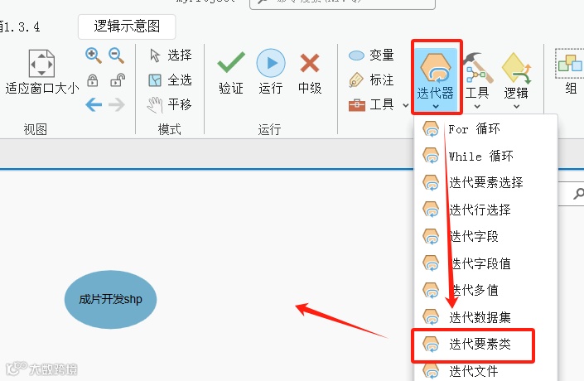The height and width of the screenshot is (381, 584).
Task: Insert a Variable (变量) element
Action: pyautogui.click(x=371, y=55)
